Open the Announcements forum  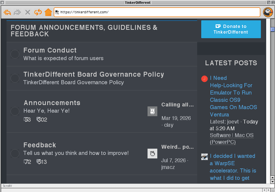52,103
